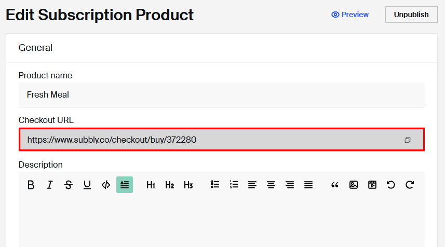Screen dimensions: 445x247
Task: Align description text left
Action: 252,185
